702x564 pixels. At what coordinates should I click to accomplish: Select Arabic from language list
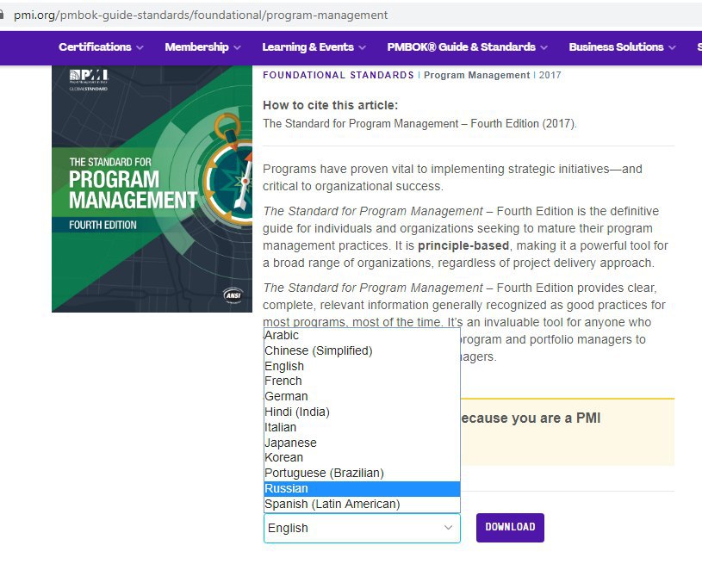(x=362, y=335)
